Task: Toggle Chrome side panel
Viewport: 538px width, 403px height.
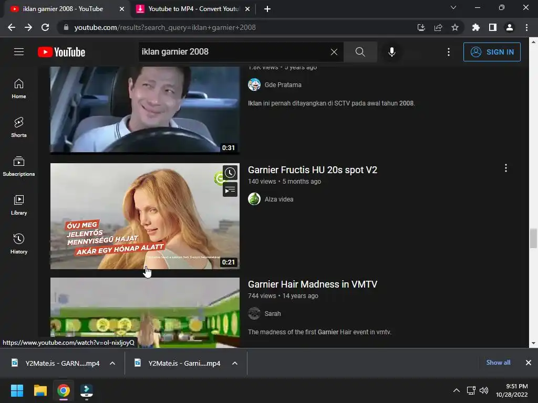Action: (493, 27)
